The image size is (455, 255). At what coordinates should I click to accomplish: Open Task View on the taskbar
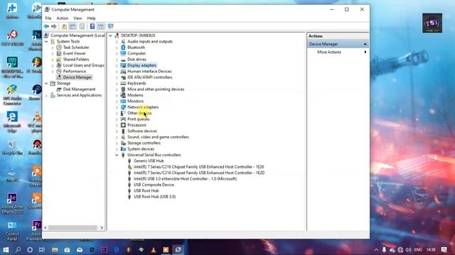42,249
